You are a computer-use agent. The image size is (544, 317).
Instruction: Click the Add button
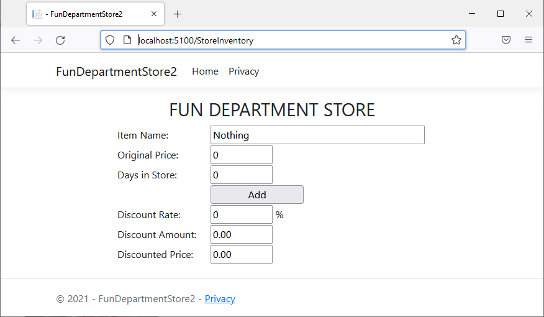[257, 195]
